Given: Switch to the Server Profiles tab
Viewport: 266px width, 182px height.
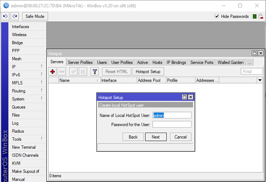Looking at the screenshot, I should [80, 62].
